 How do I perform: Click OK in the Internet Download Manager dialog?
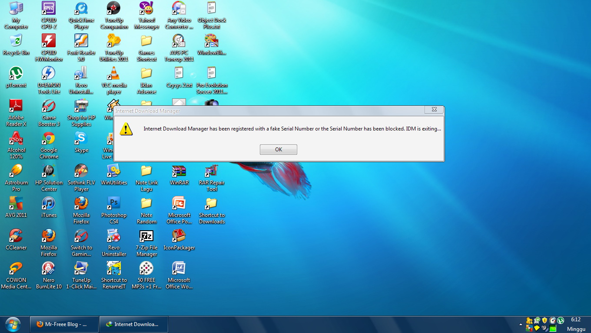[x=279, y=149]
